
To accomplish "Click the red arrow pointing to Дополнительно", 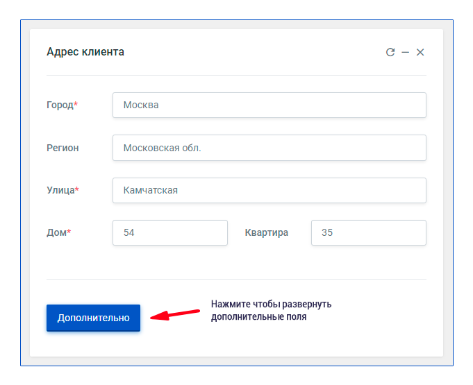I will (x=175, y=314).
